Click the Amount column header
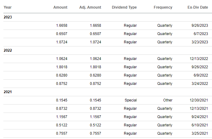 [x=60, y=7]
